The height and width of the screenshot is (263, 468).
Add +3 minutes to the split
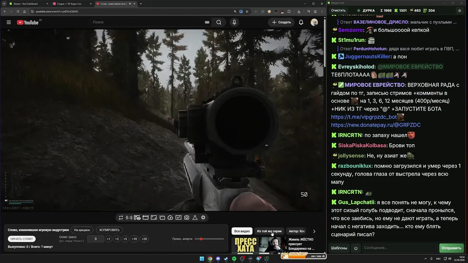click(117, 239)
